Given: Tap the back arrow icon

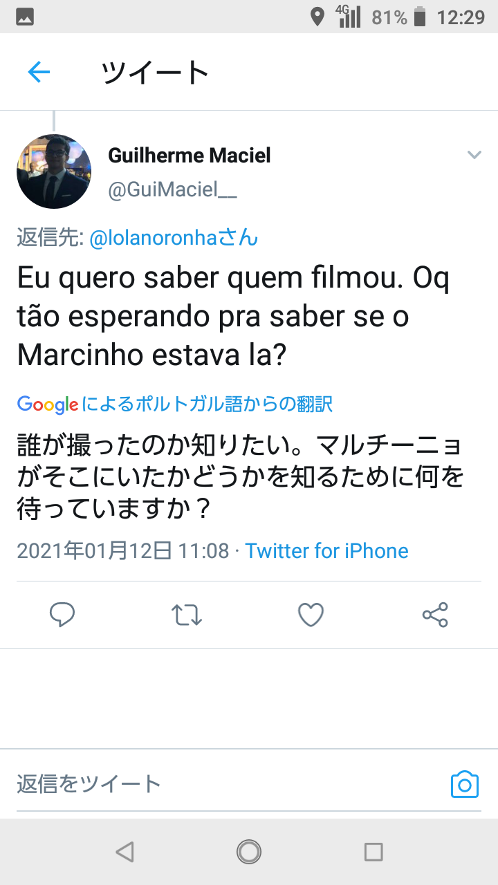Looking at the screenshot, I should pyautogui.click(x=39, y=72).
